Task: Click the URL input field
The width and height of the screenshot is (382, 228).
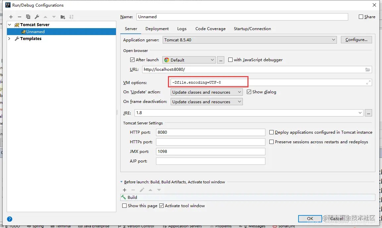Action: (257, 69)
